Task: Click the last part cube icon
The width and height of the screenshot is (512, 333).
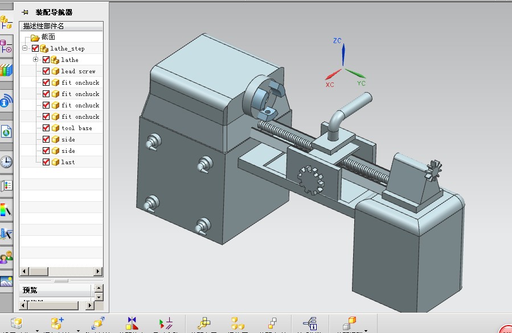Action: tap(55, 162)
